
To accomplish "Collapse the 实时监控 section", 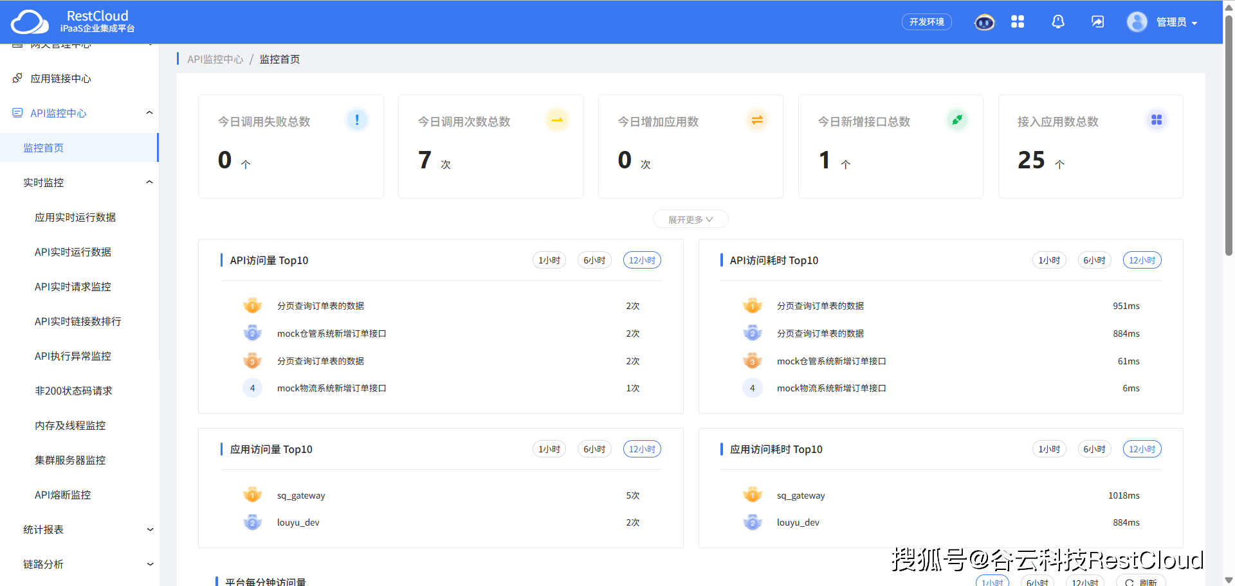I will coord(149,182).
